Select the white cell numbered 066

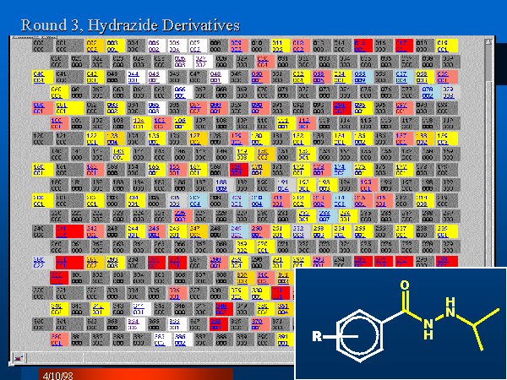[181, 91]
